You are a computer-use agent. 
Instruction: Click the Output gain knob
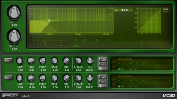click(14, 36)
